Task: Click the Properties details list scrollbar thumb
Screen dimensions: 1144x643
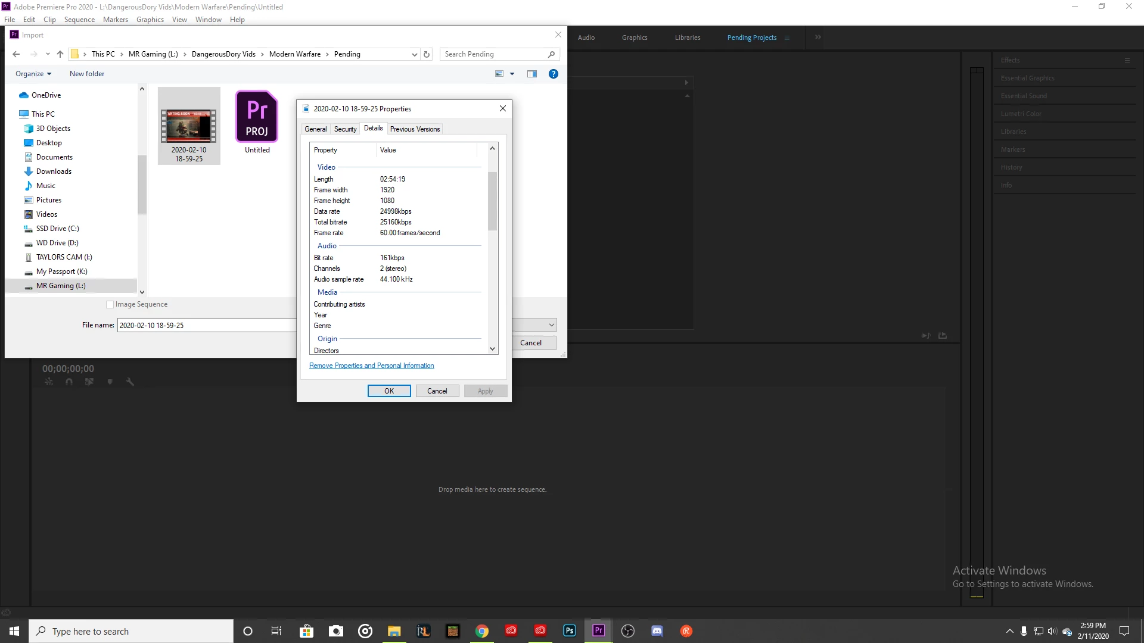Action: (492, 201)
